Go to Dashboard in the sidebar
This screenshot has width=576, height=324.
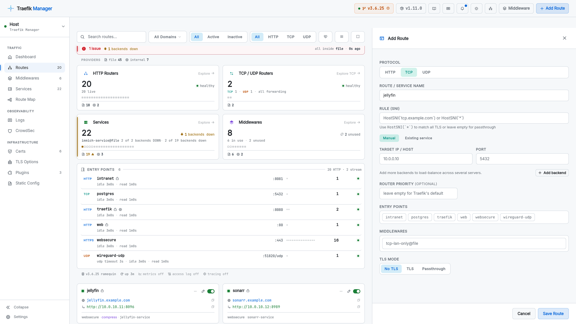point(35,57)
